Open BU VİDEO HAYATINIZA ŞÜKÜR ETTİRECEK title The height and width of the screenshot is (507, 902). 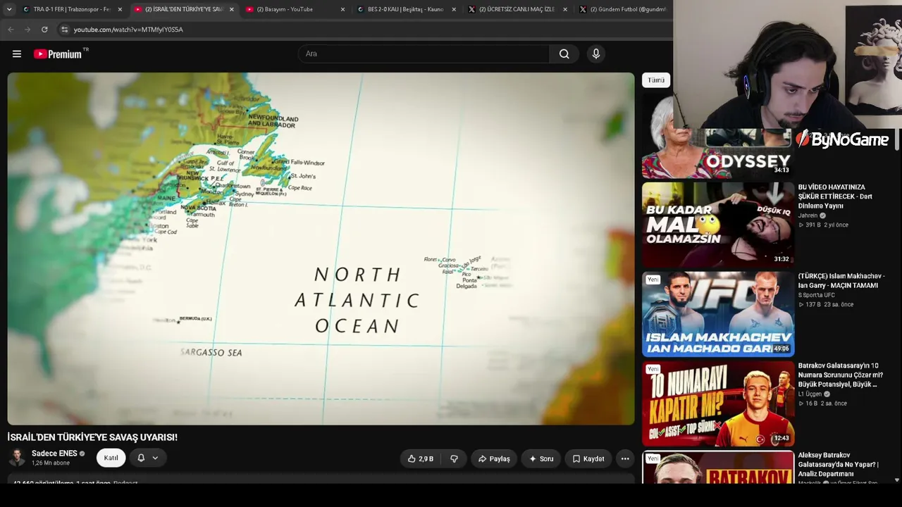pyautogui.click(x=835, y=196)
